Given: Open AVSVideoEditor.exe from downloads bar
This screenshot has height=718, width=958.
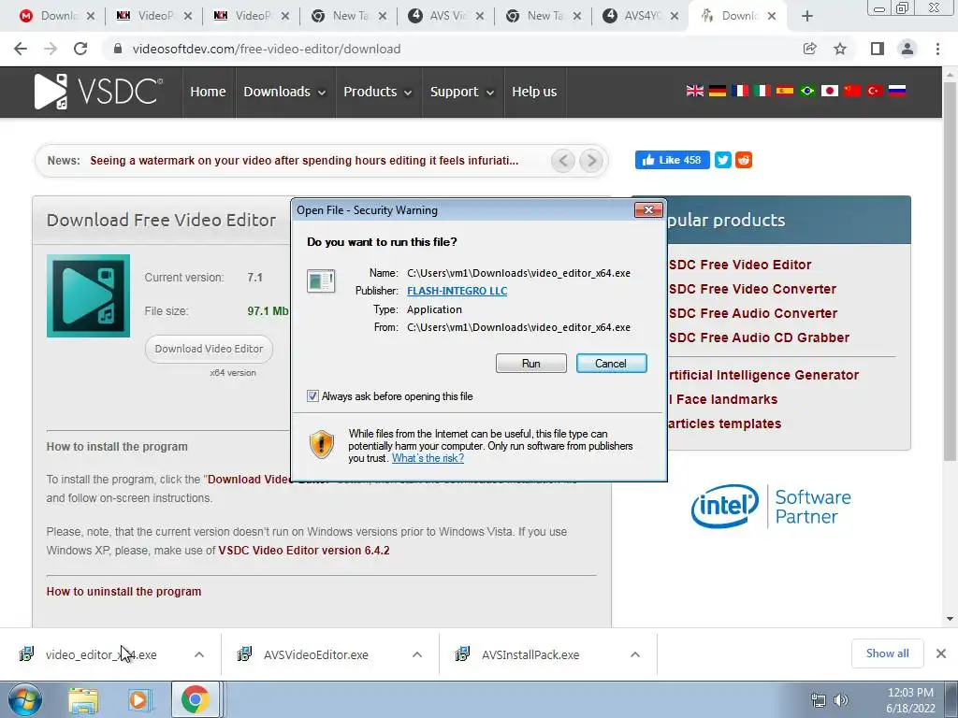Looking at the screenshot, I should click(315, 654).
